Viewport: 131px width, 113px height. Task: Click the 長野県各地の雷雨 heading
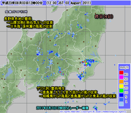[18, 19]
